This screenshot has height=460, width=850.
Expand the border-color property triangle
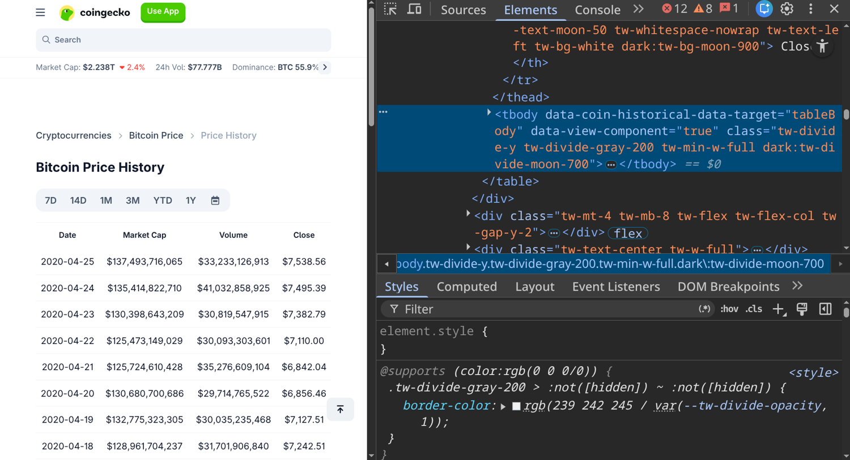click(503, 406)
